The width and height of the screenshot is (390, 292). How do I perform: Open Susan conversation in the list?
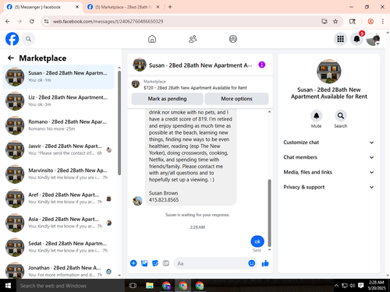58,76
